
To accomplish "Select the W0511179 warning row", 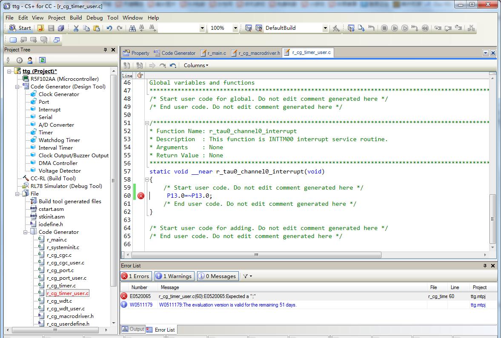I will (309, 305).
